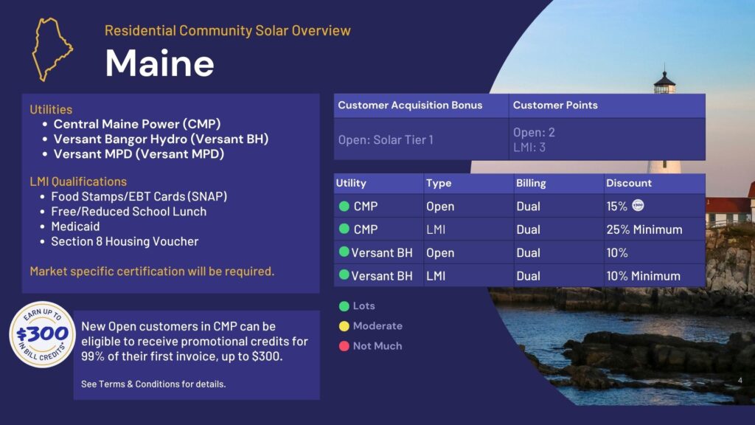The height and width of the screenshot is (425, 755).
Task: Click the "Lots" legend label
Action: tap(363, 305)
